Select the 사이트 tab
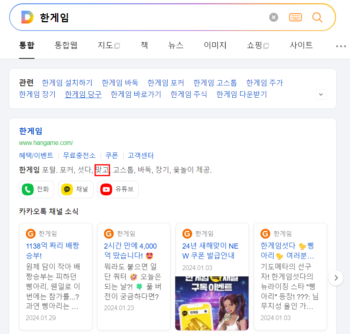This screenshot has height=334, width=350. (x=301, y=45)
